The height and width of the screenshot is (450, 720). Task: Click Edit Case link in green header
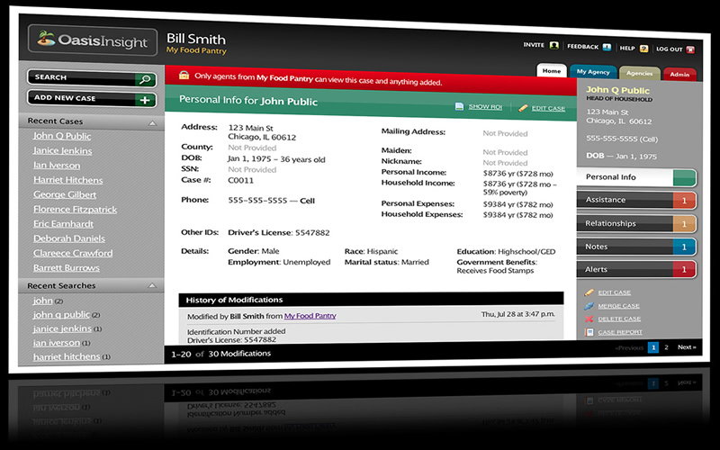click(x=548, y=108)
